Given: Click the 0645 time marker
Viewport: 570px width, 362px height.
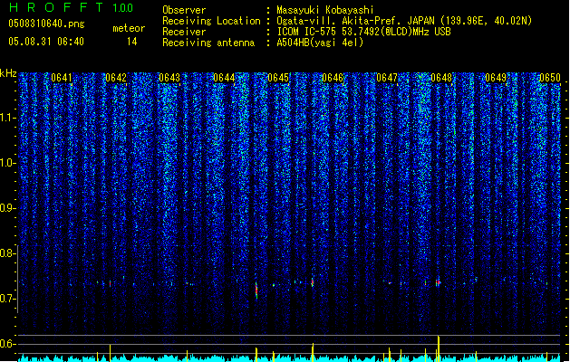Looking at the screenshot, I should click(278, 78).
